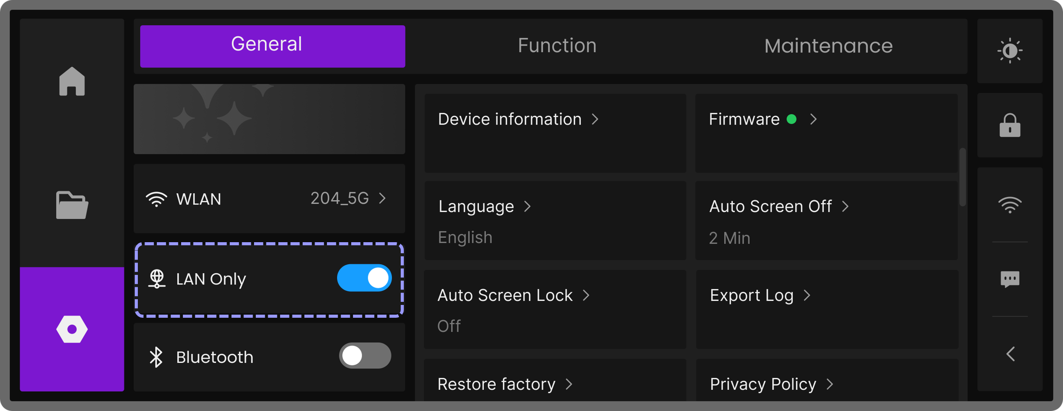Open the messages chat bubble icon
The width and height of the screenshot is (1063, 411).
click(x=1010, y=279)
